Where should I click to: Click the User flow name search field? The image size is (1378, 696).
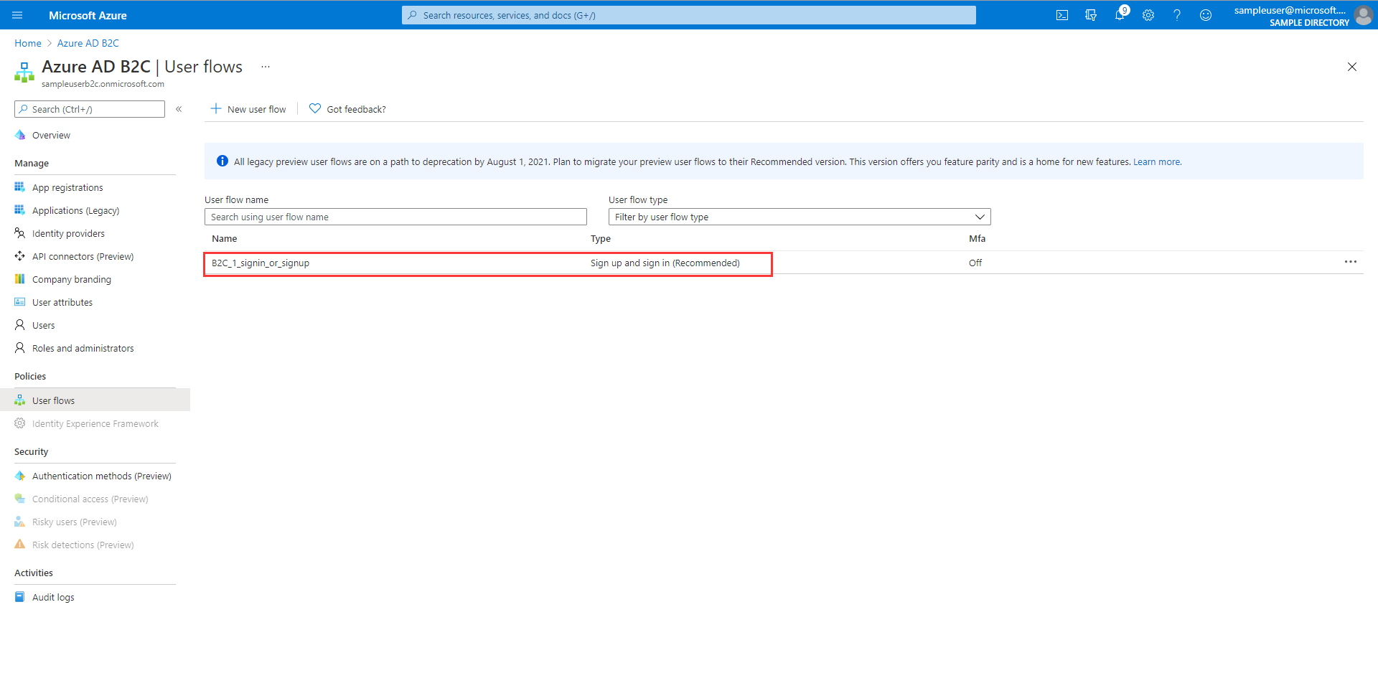pyautogui.click(x=395, y=217)
